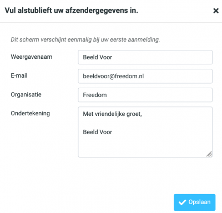This screenshot has height=213, width=222.
Task: Click the checkmark icon on Opslaan
Action: point(182,202)
